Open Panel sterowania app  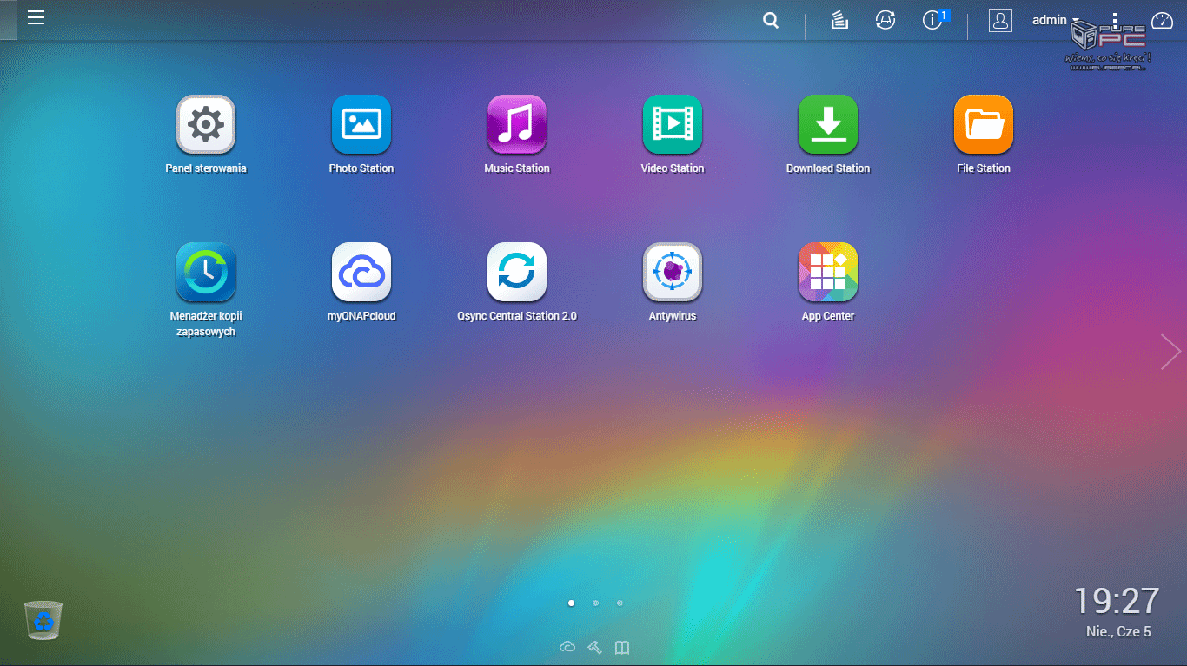(206, 124)
